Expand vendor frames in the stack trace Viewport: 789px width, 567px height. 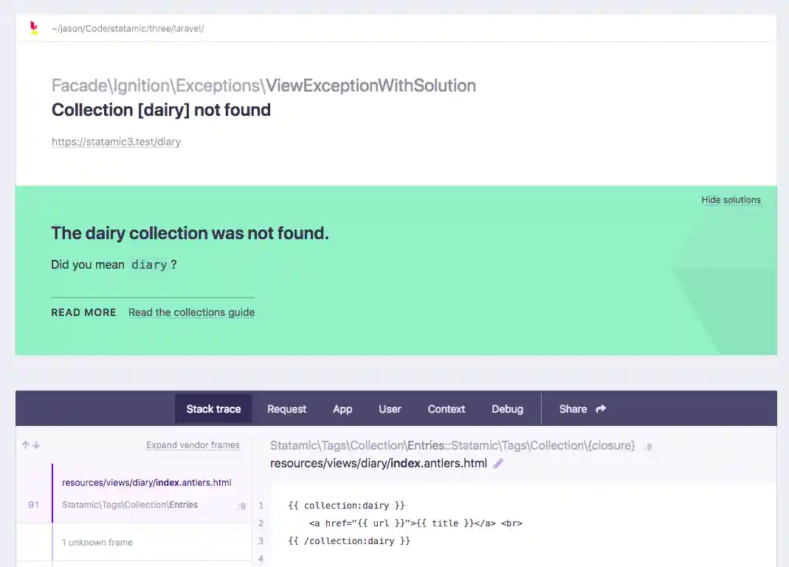click(193, 444)
